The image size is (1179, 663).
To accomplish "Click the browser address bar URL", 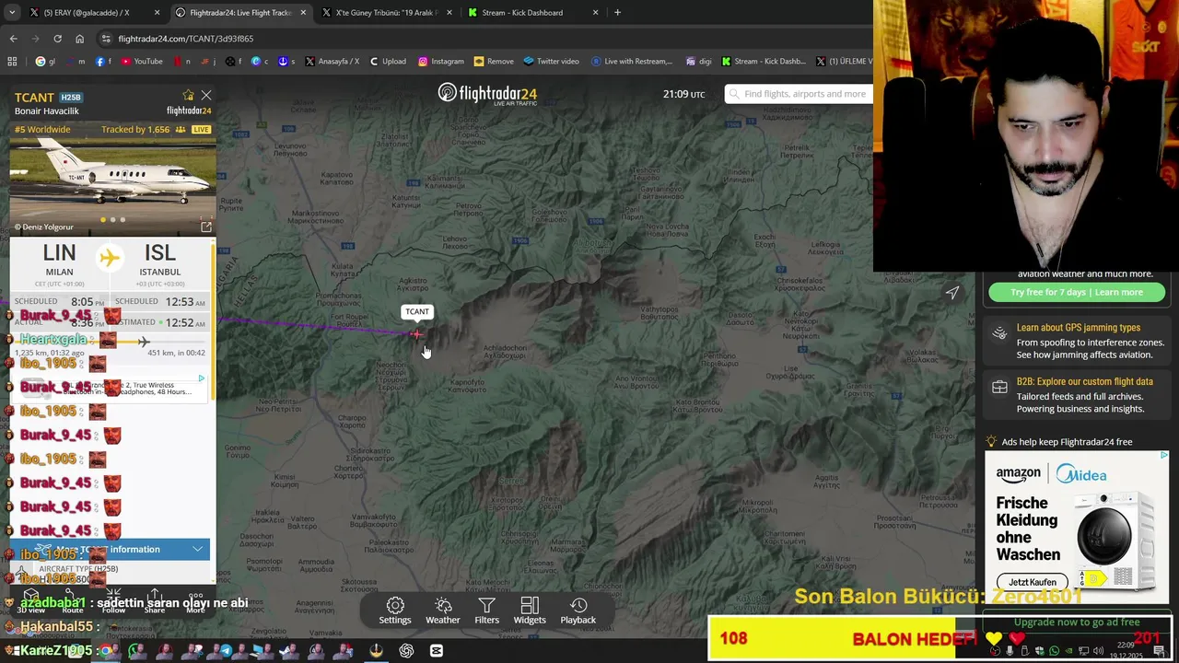I will pos(186,39).
